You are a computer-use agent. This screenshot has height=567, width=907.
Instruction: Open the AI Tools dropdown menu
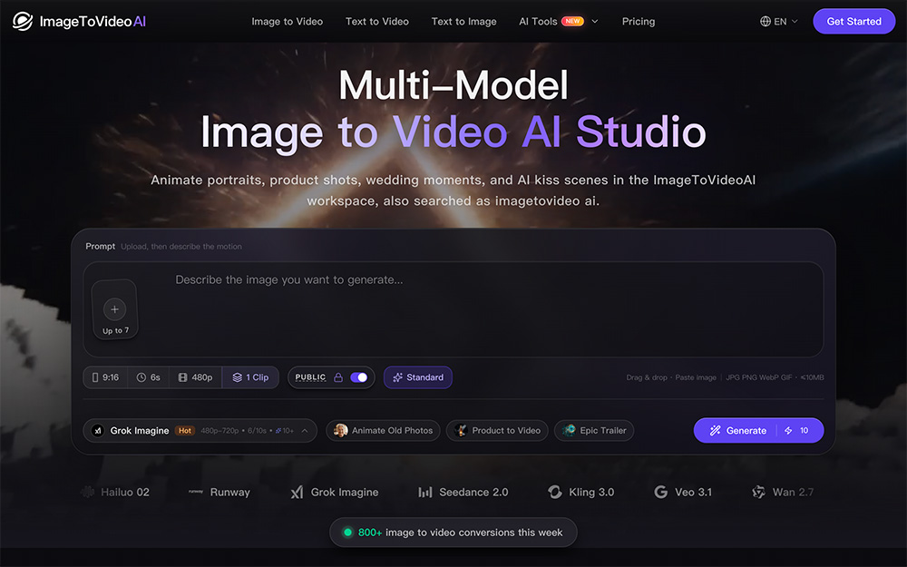click(558, 22)
